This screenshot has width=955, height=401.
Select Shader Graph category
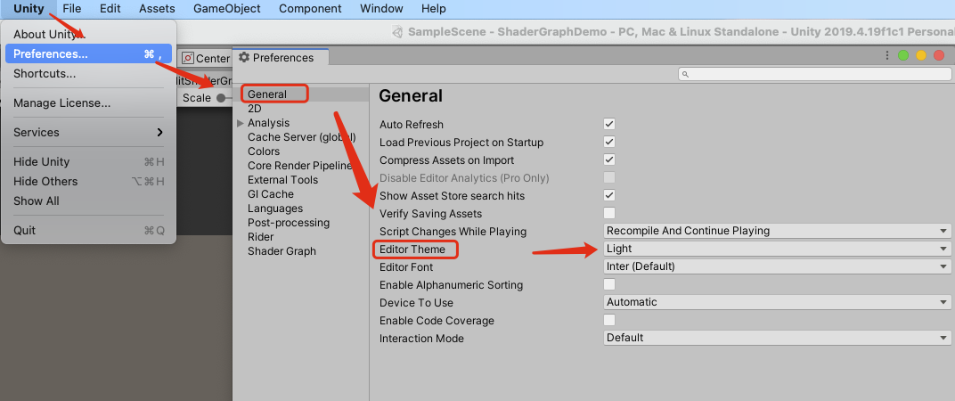pyautogui.click(x=282, y=251)
